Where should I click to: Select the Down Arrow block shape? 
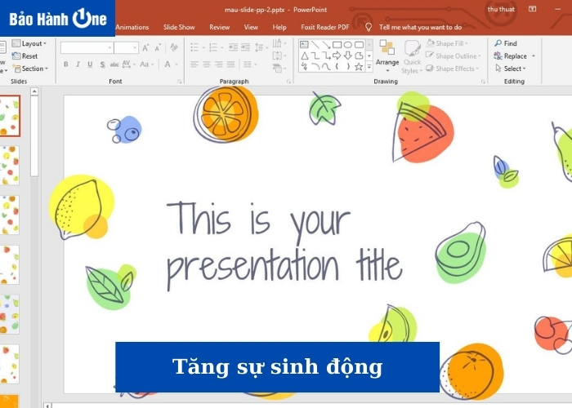pyautogui.click(x=348, y=55)
